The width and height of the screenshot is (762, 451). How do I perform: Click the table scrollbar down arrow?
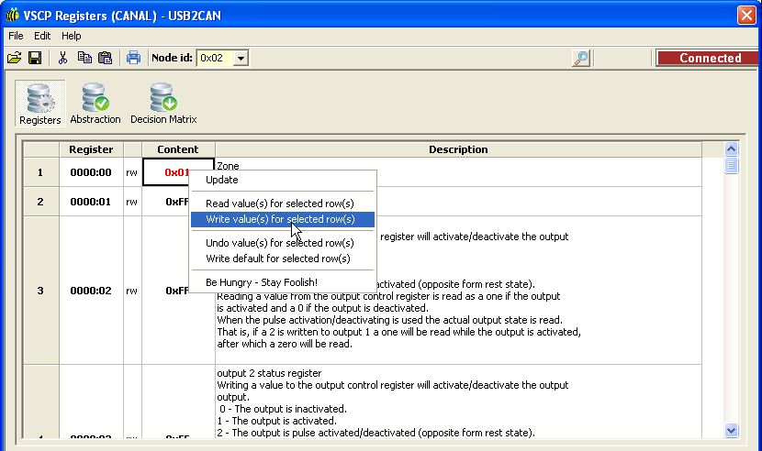pyautogui.click(x=732, y=430)
